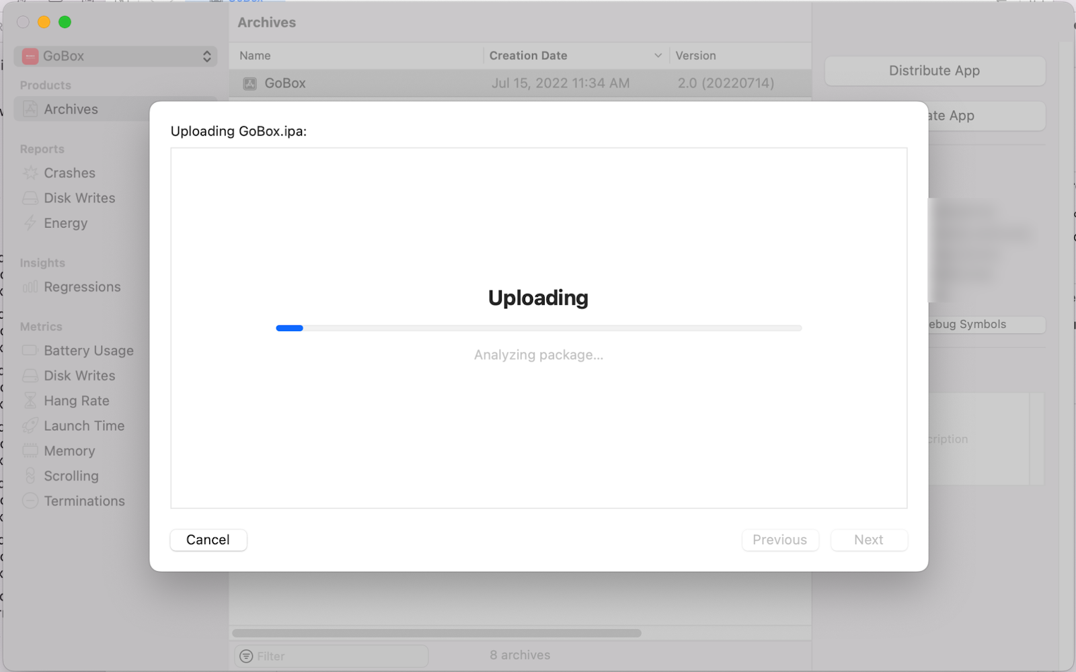Click the Memory chip icon
Screen dimensions: 1076x672
pyautogui.click(x=30, y=450)
